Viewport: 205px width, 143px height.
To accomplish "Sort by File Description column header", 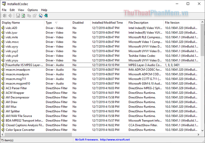I will pos(145,23).
